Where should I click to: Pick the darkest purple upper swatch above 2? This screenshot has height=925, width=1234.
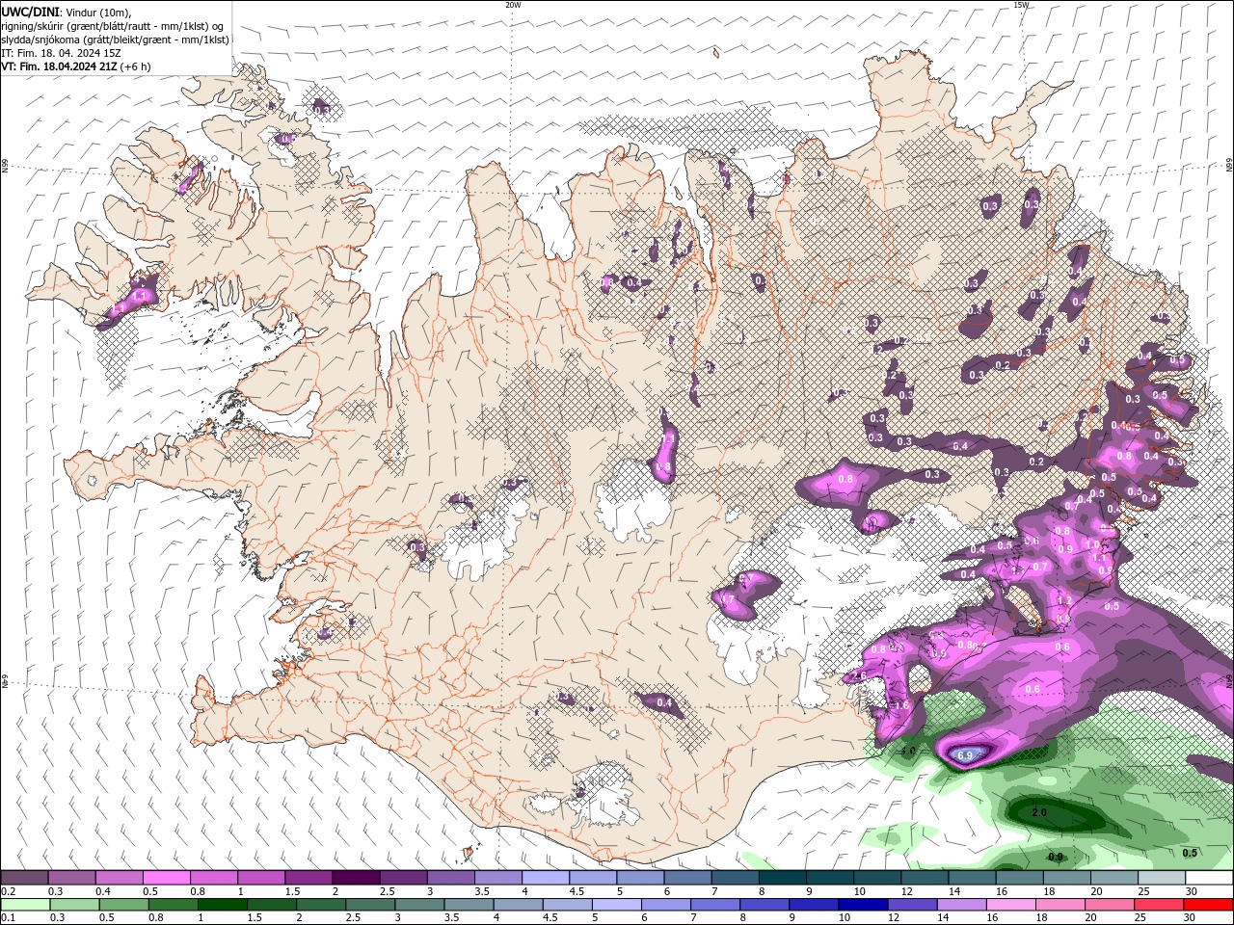tap(356, 878)
